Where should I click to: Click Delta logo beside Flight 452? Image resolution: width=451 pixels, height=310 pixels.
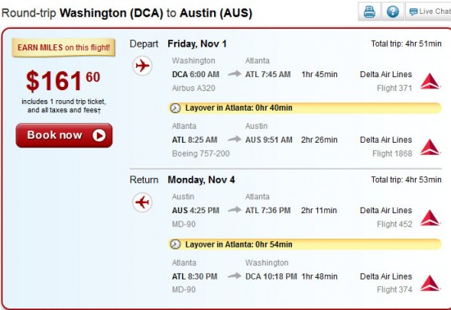tap(430, 217)
